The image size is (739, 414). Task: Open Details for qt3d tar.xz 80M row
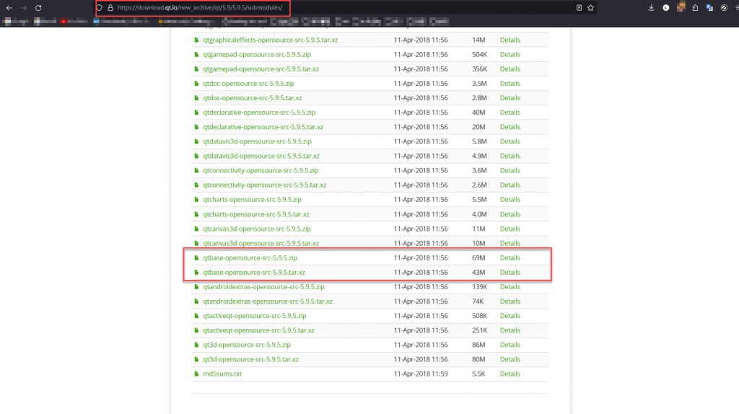click(510, 359)
